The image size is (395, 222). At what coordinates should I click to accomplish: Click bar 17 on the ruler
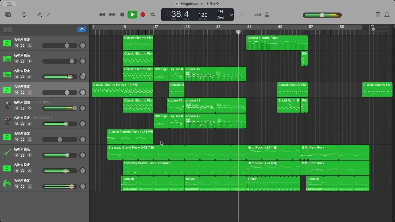[x=156, y=27]
